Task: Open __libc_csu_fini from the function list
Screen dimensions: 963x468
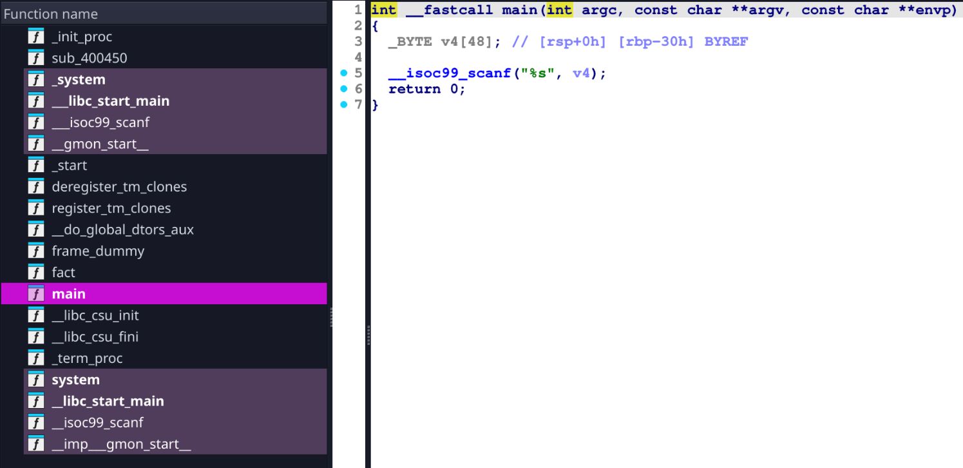Action: [95, 336]
